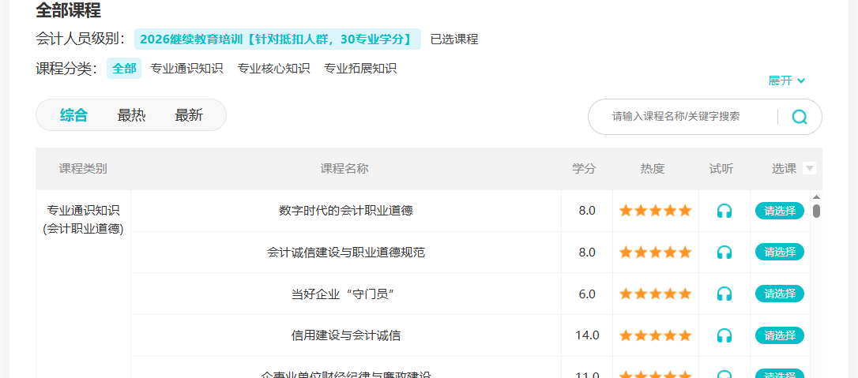Click the 试听 column header
This screenshot has width=858, height=378.
[721, 169]
